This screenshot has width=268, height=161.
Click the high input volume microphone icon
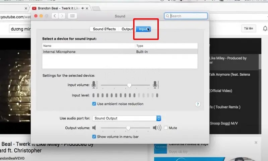point(155,85)
